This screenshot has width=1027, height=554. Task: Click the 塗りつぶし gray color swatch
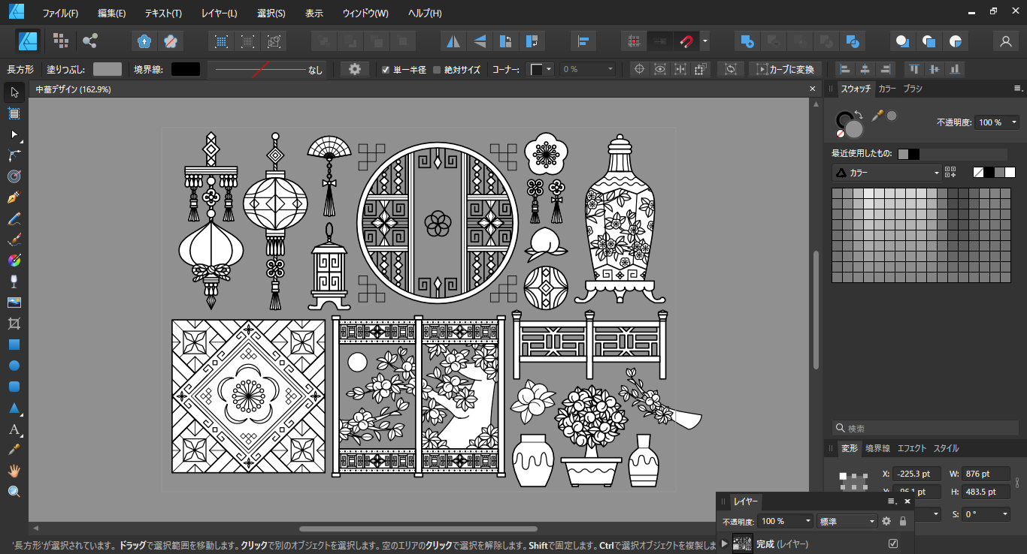coord(108,69)
